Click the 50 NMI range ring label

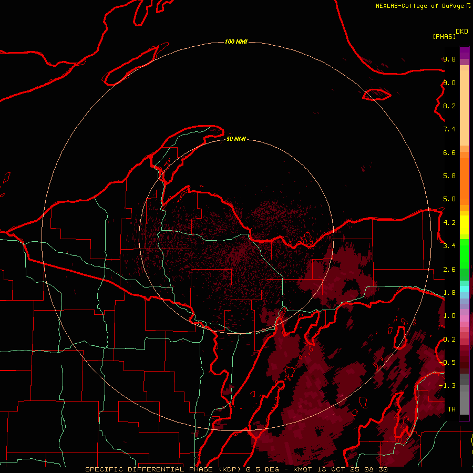coord(236,139)
